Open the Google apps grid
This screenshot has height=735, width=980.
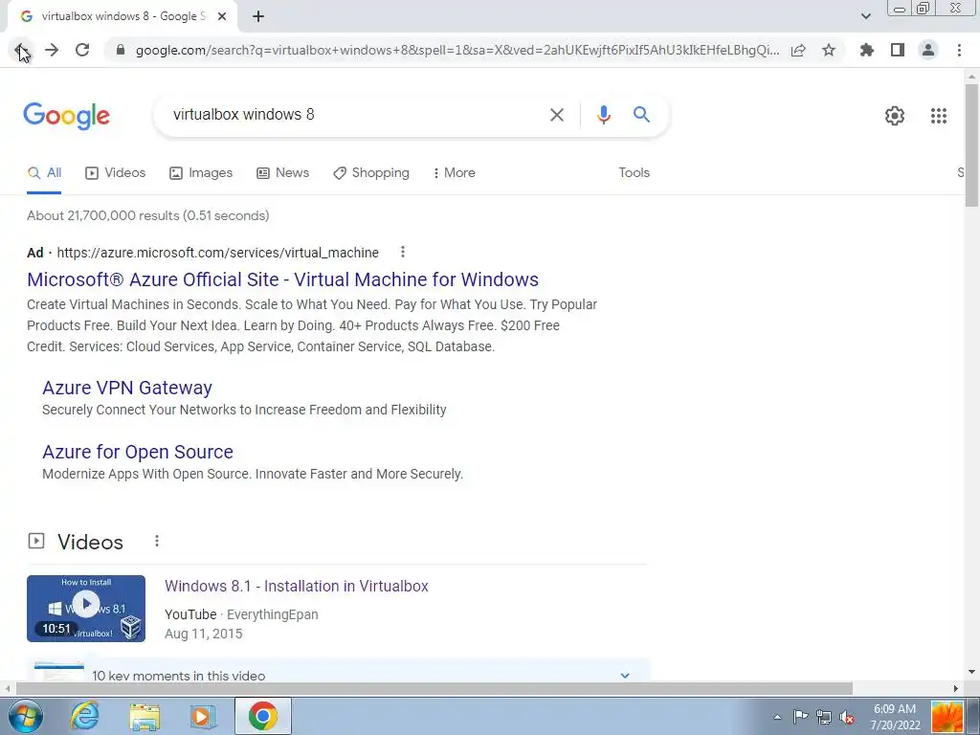coord(938,116)
